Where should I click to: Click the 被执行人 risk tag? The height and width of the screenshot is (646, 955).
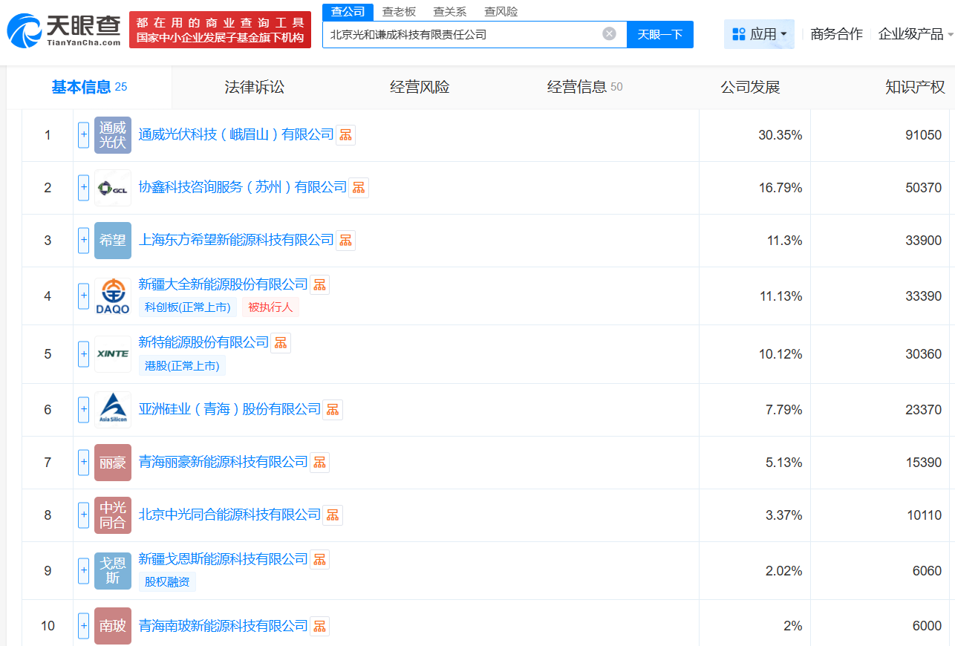pyautogui.click(x=270, y=307)
